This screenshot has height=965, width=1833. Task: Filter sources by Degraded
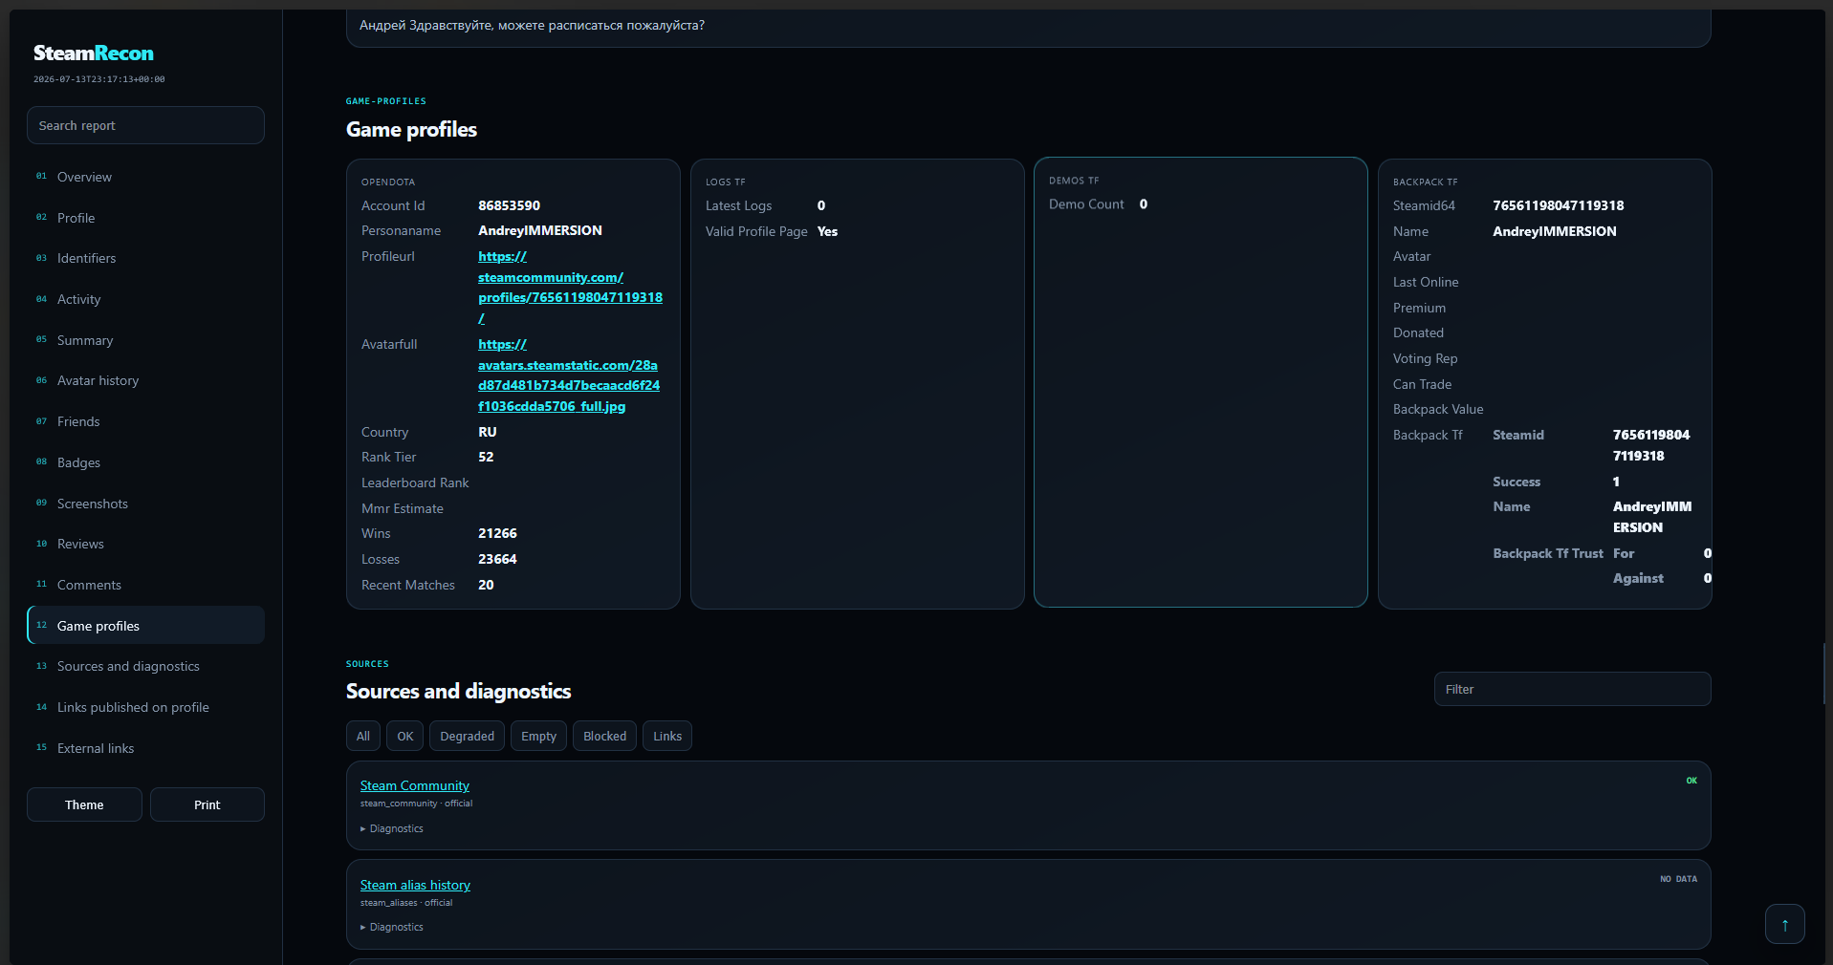pyautogui.click(x=467, y=736)
